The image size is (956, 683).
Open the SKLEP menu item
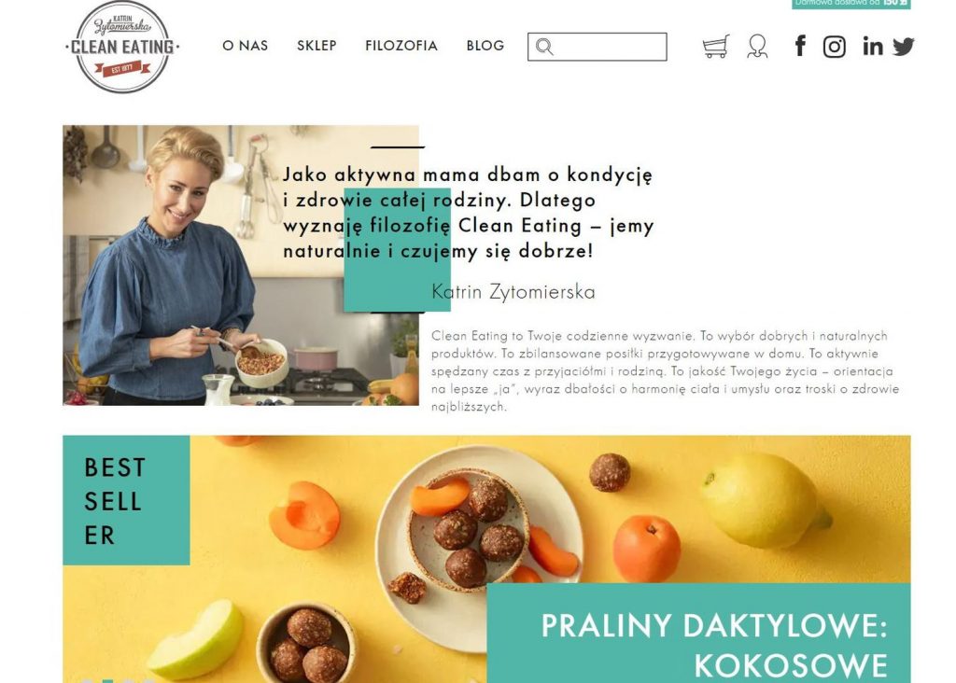point(316,46)
